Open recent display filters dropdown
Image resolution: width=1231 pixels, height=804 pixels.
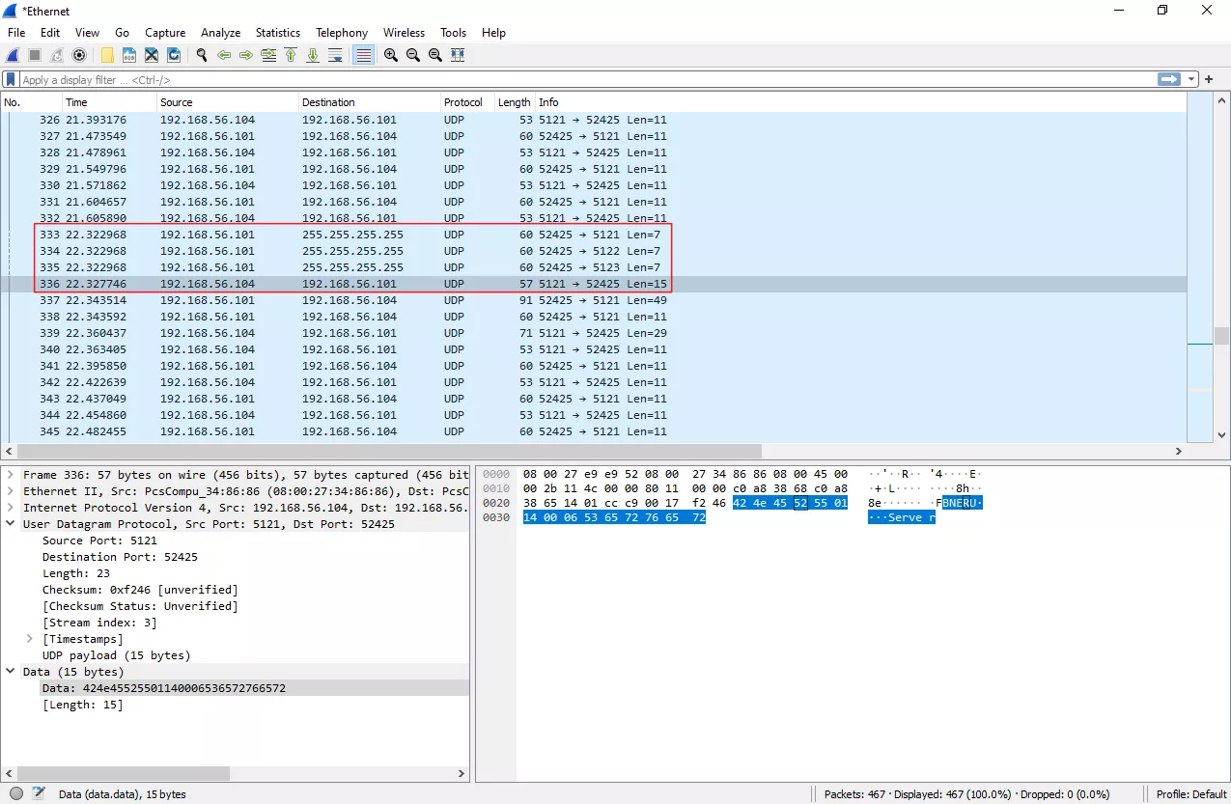(x=1192, y=79)
